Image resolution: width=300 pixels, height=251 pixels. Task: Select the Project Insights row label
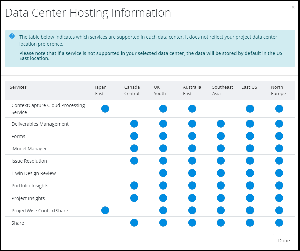click(x=28, y=198)
